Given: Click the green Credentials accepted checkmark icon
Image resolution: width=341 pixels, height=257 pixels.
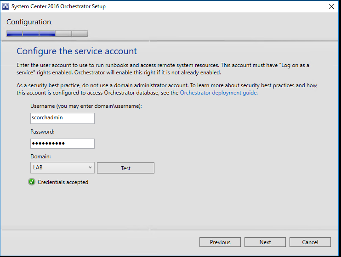Looking at the screenshot, I should (x=32, y=182).
